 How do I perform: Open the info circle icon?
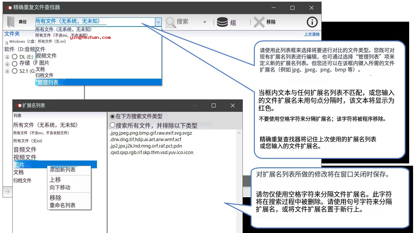312,22
